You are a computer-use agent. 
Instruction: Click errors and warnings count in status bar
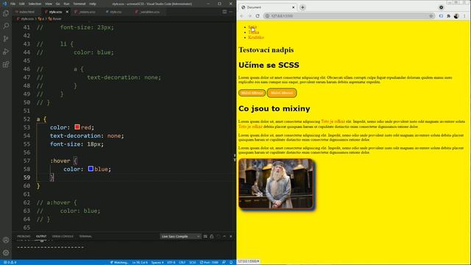(x=10, y=262)
